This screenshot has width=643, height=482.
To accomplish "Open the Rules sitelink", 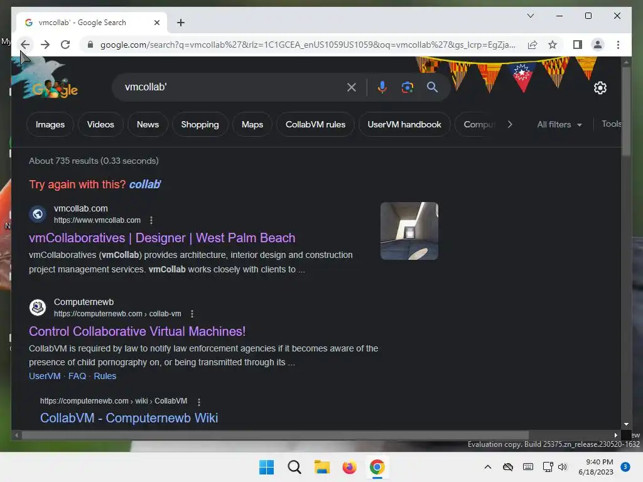I will coord(105,376).
